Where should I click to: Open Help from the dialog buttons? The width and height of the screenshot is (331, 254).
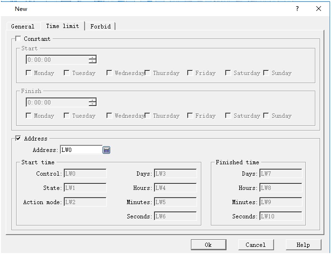tap(303, 245)
